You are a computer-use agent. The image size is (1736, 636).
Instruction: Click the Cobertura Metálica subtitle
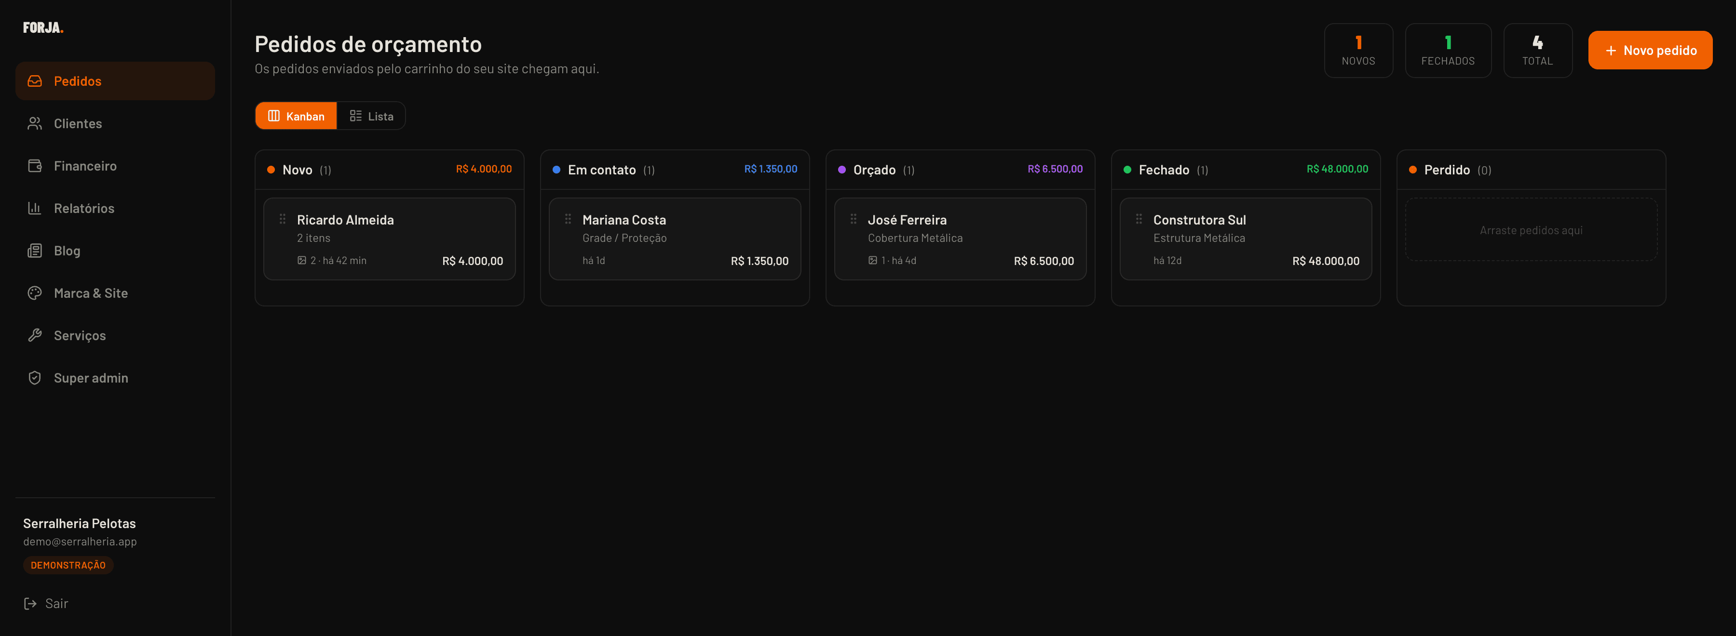[915, 238]
